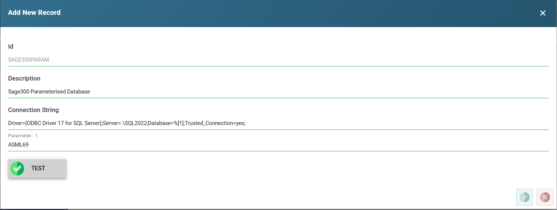Screen dimensions: 557x210
Task: Click the Connection String label
Action: (x=33, y=110)
